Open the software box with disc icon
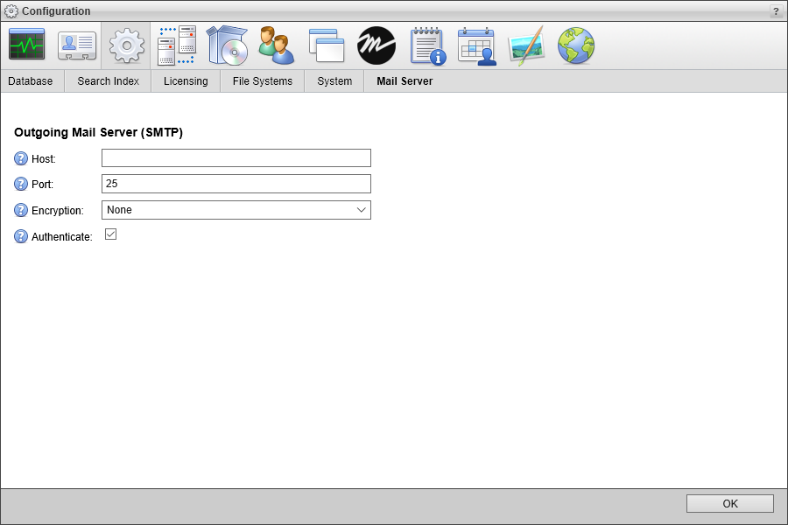This screenshot has height=525, width=788. pos(227,45)
